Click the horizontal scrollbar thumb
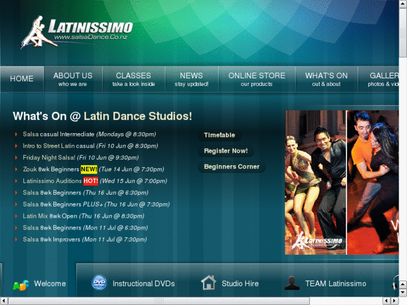The height and width of the screenshot is (305, 407). [159, 301]
